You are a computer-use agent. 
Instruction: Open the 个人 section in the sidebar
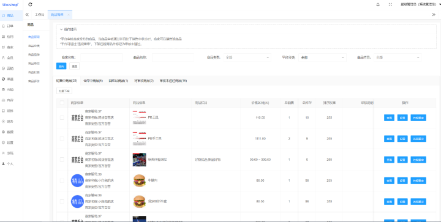coord(11,164)
